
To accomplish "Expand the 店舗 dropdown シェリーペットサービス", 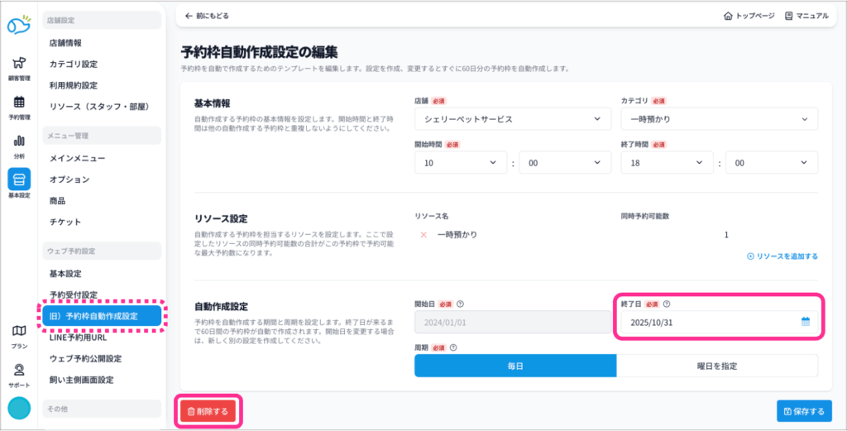I will pos(512,119).
